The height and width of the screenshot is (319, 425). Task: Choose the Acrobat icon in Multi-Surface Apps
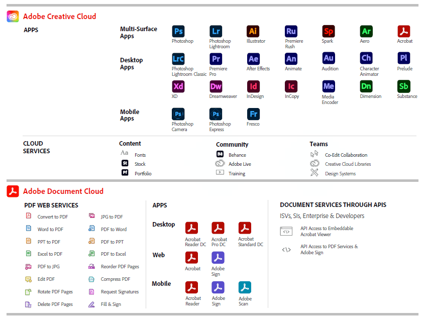[404, 31]
